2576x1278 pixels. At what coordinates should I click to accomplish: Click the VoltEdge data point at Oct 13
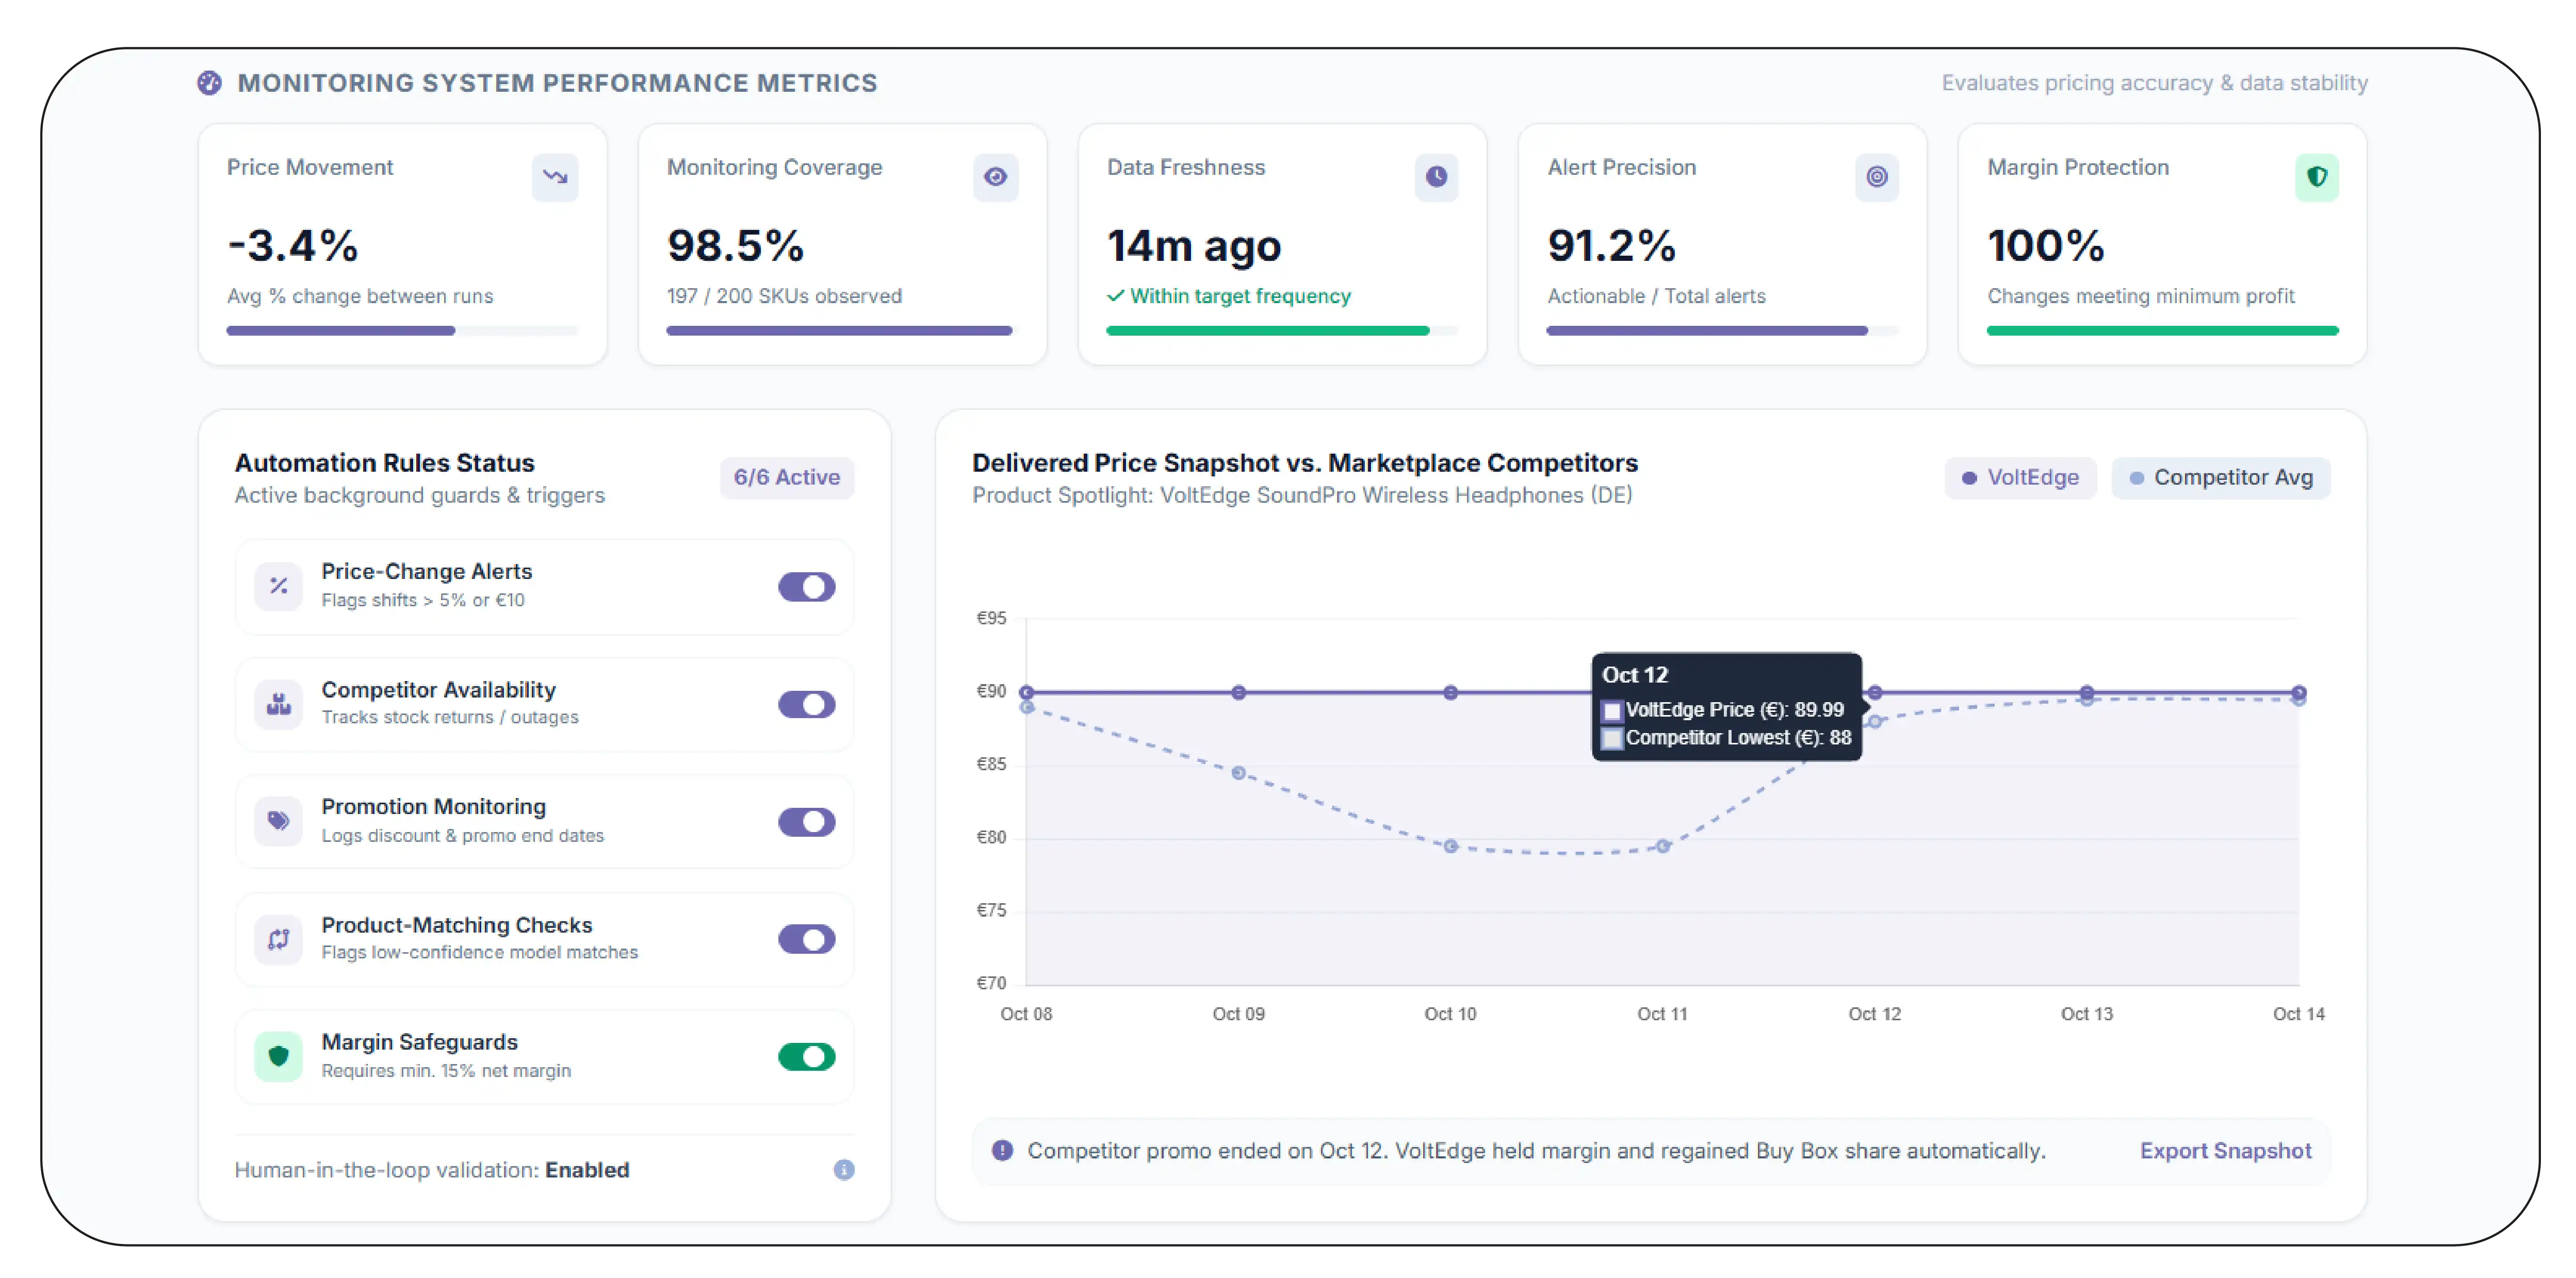[x=2087, y=691]
